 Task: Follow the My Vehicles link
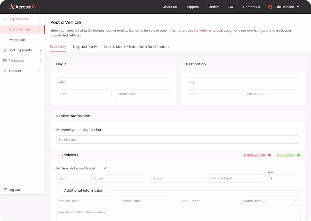pos(203,31)
